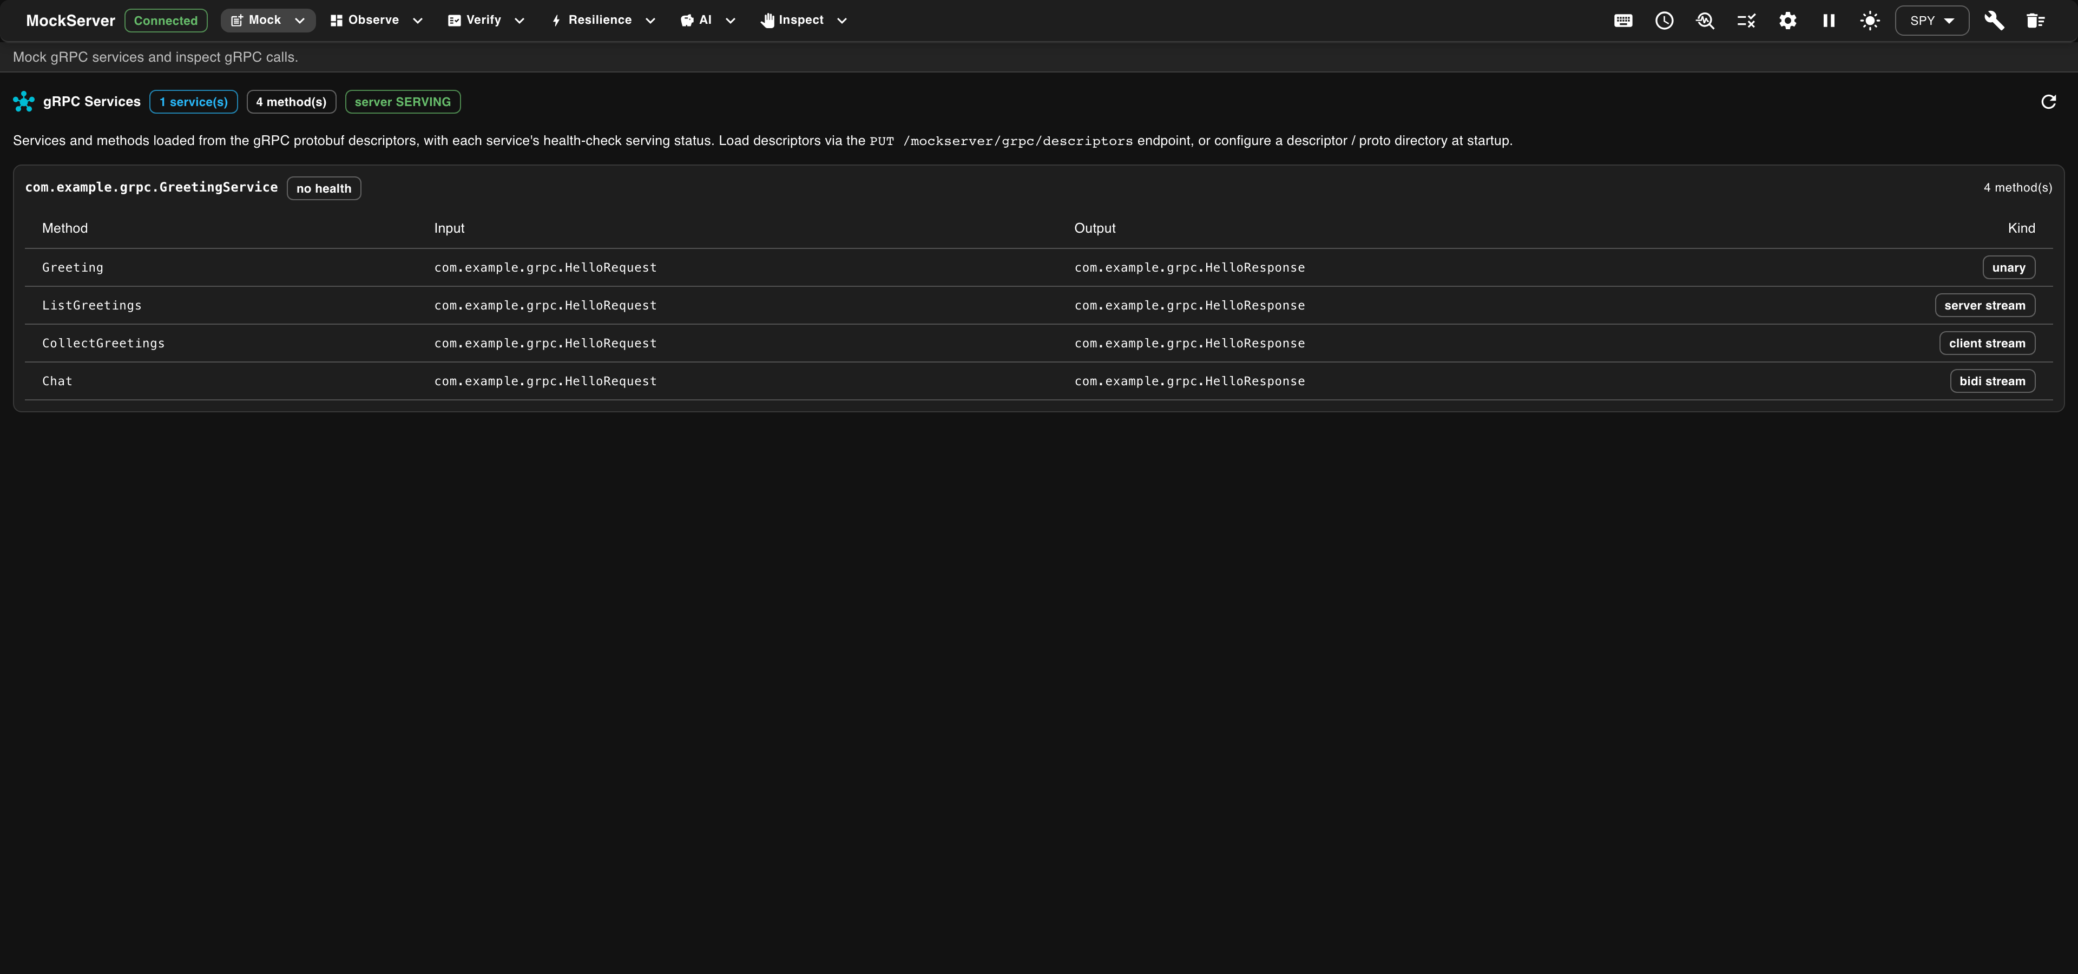Click the gRPC Services molecule icon
Screen dimensions: 2078x974
point(24,102)
